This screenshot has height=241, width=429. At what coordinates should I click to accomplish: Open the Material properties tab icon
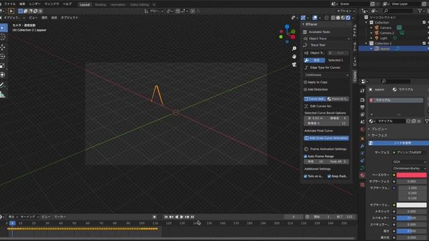(362, 175)
